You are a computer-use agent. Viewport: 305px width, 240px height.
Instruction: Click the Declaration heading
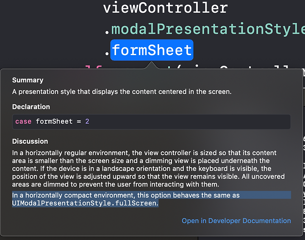[31, 107]
